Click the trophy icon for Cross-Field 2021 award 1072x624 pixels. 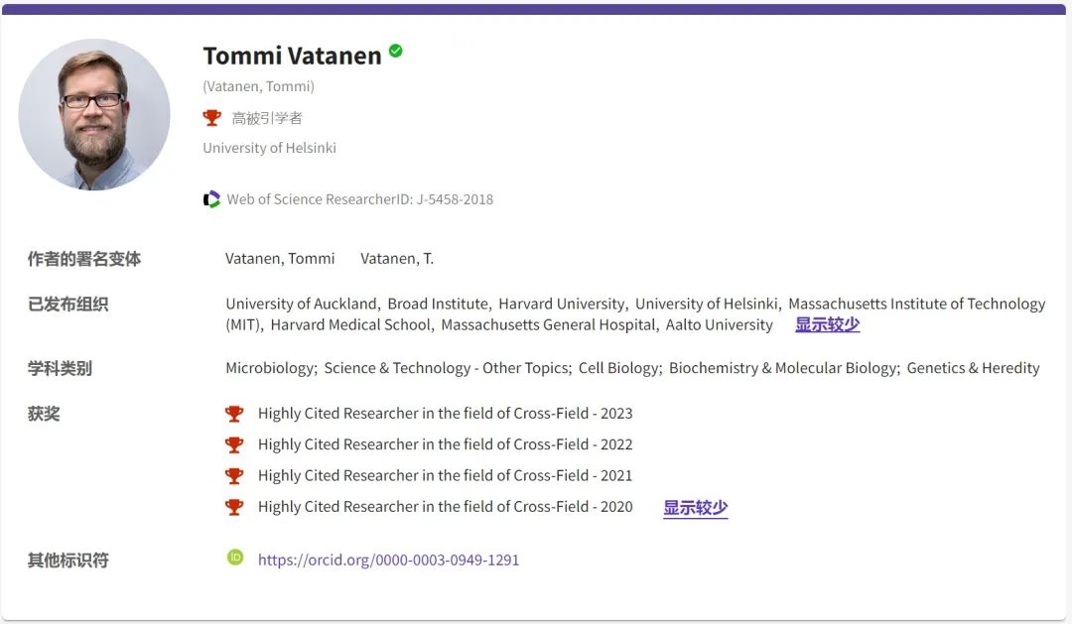pyautogui.click(x=234, y=476)
